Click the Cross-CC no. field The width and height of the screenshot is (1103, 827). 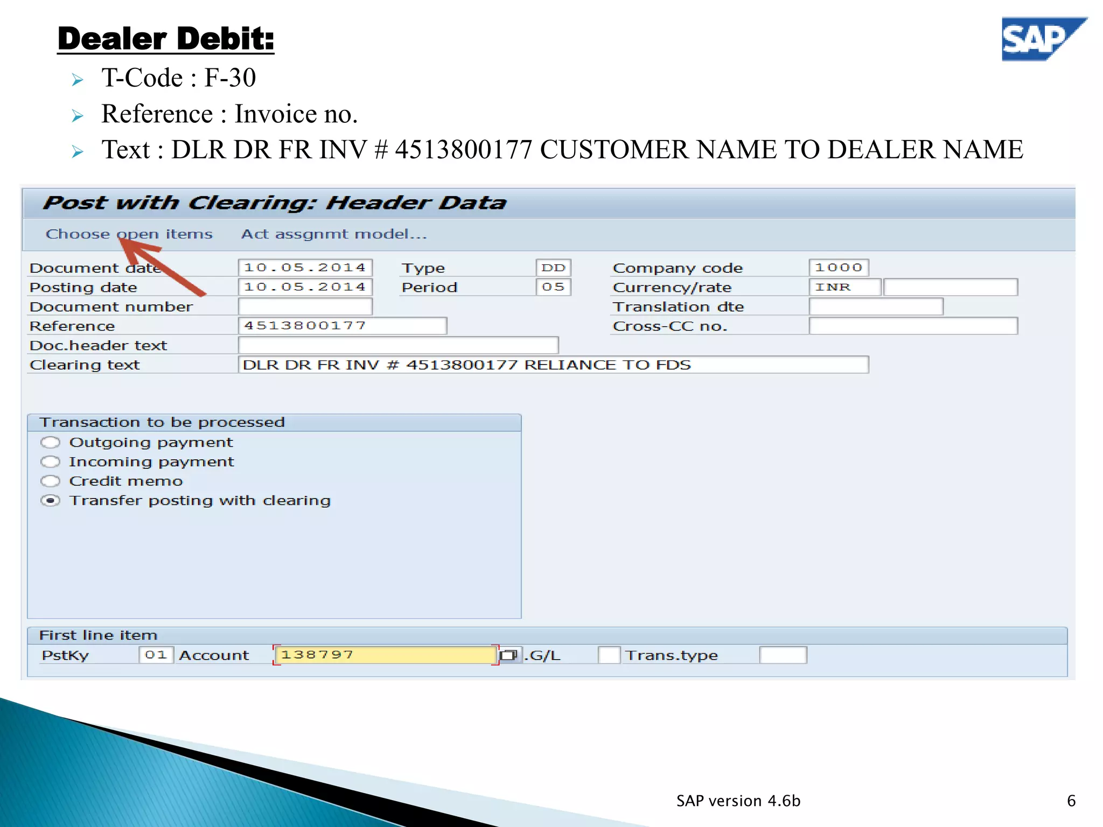[913, 326]
